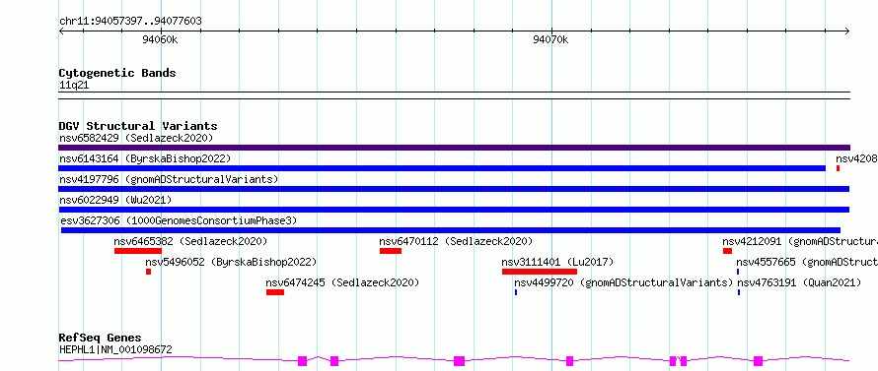Click the HEPHL1|NM_001098672 gene label
This screenshot has height=371, width=878.
[115, 350]
